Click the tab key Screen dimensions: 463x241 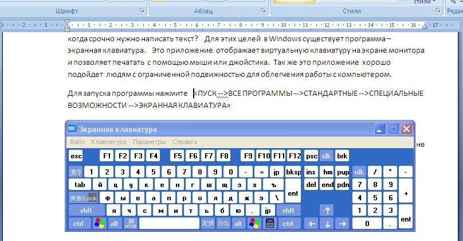[x=80, y=185]
